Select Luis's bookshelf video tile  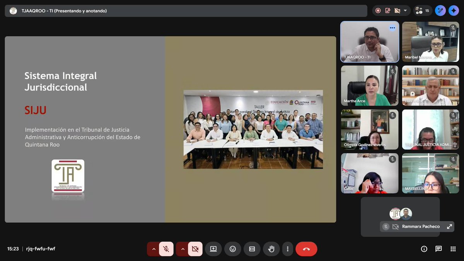pos(430,85)
